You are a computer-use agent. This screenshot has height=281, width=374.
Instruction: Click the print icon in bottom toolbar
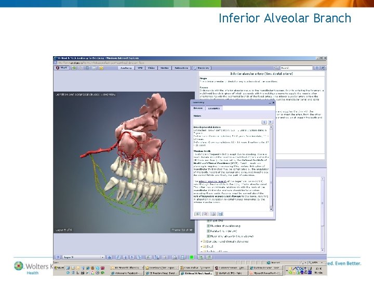tap(175, 258)
